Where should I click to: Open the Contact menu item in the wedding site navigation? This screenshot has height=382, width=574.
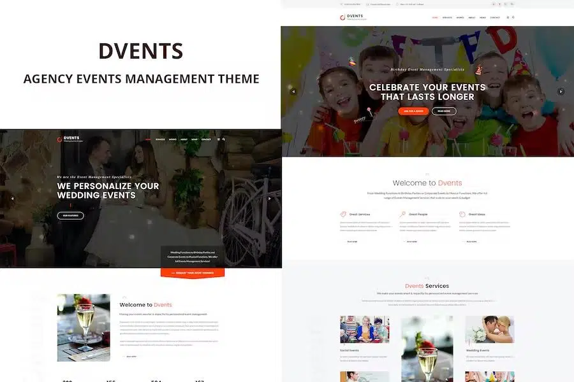[206, 139]
